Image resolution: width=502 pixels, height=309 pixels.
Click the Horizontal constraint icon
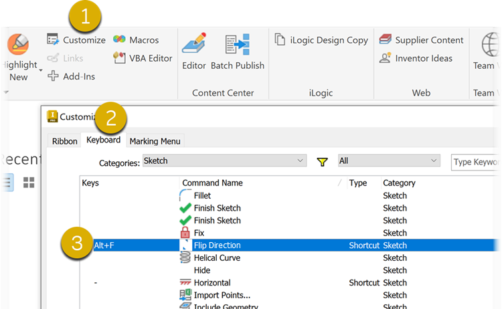tap(185, 282)
